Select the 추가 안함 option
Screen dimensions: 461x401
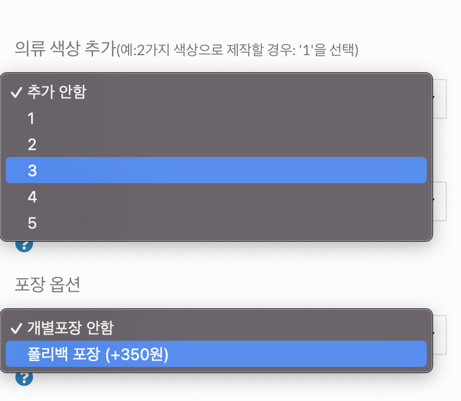57,92
